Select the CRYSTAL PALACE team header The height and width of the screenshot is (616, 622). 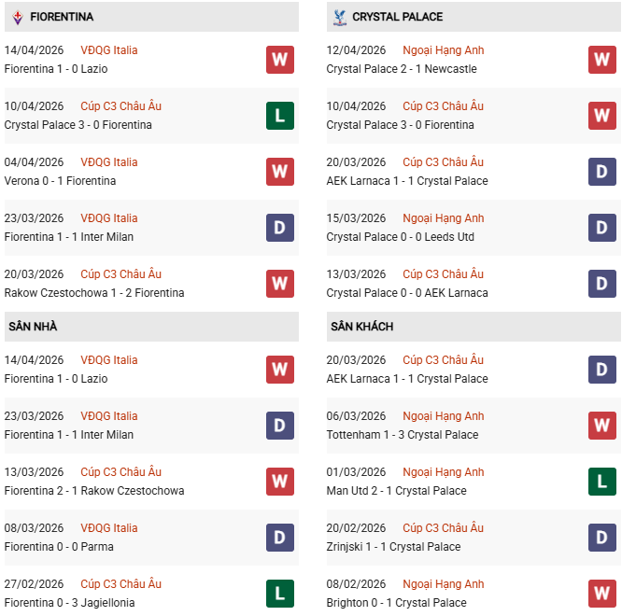(x=398, y=17)
